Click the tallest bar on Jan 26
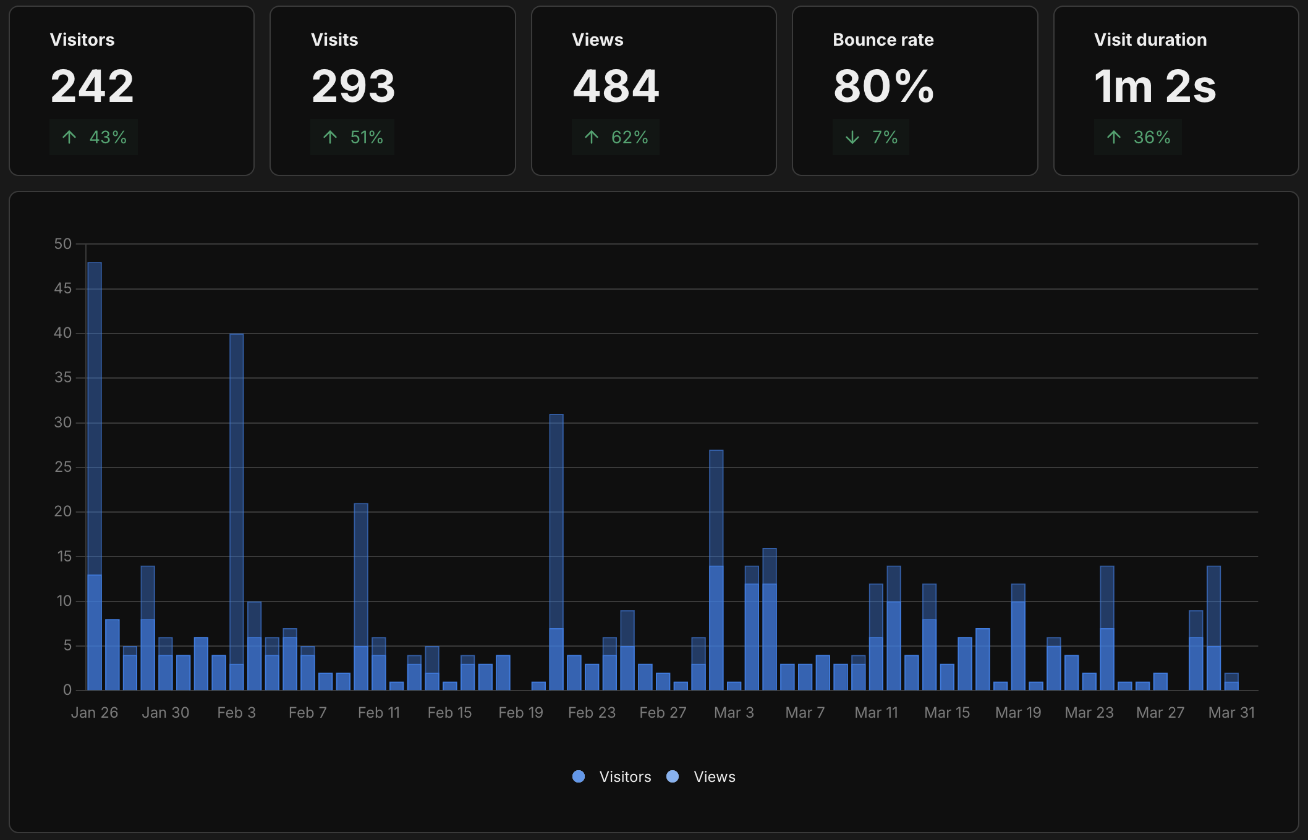The width and height of the screenshot is (1308, 840). click(x=94, y=432)
